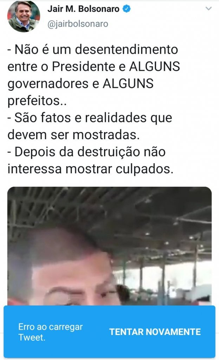
Task: Click the 'devem ser mostradas.' line
Action: (x=74, y=135)
